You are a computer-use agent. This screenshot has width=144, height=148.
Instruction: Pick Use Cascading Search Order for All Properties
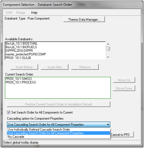coord(58,133)
